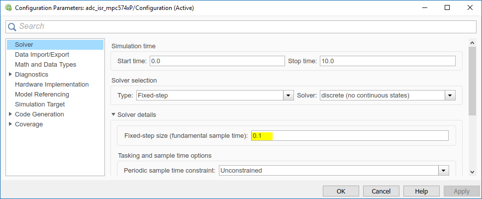Click the vertical scrollbar down arrow
Screen dimensions: 482x199
[473, 172]
